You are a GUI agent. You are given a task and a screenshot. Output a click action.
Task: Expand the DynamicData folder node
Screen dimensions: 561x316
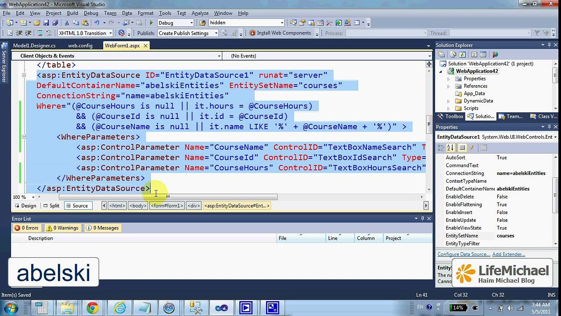(448, 101)
